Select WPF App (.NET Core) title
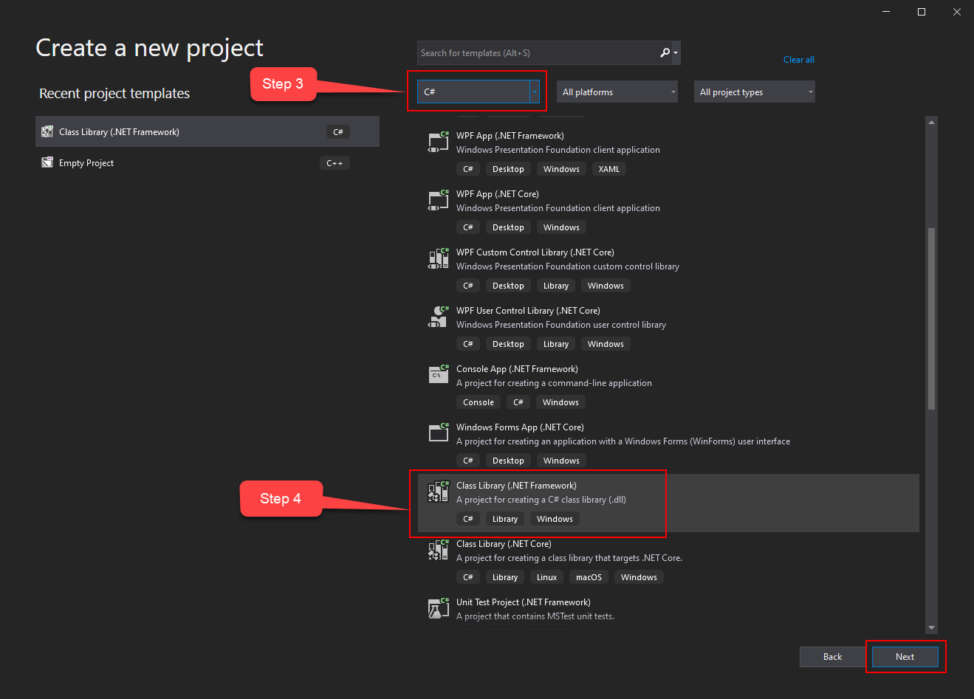 point(498,194)
